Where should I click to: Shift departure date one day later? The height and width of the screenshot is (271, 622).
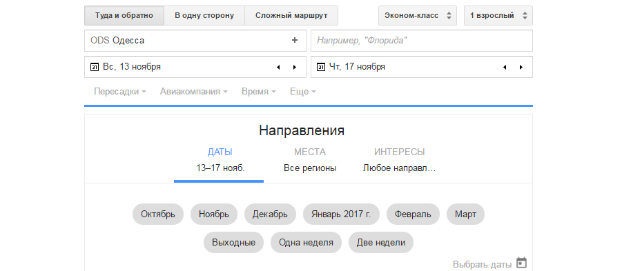click(x=295, y=68)
